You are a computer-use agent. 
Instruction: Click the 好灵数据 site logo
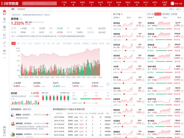click(10, 3)
